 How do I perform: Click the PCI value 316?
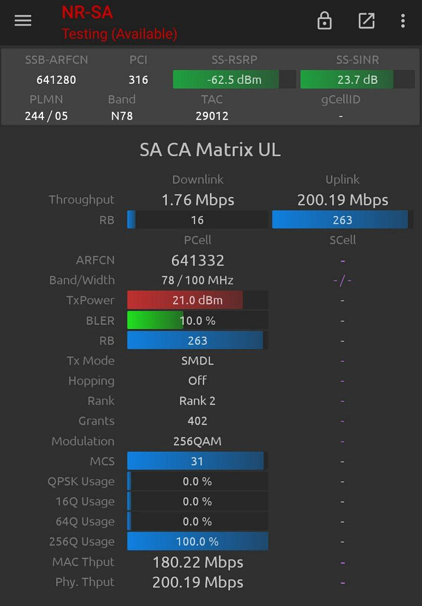click(138, 79)
